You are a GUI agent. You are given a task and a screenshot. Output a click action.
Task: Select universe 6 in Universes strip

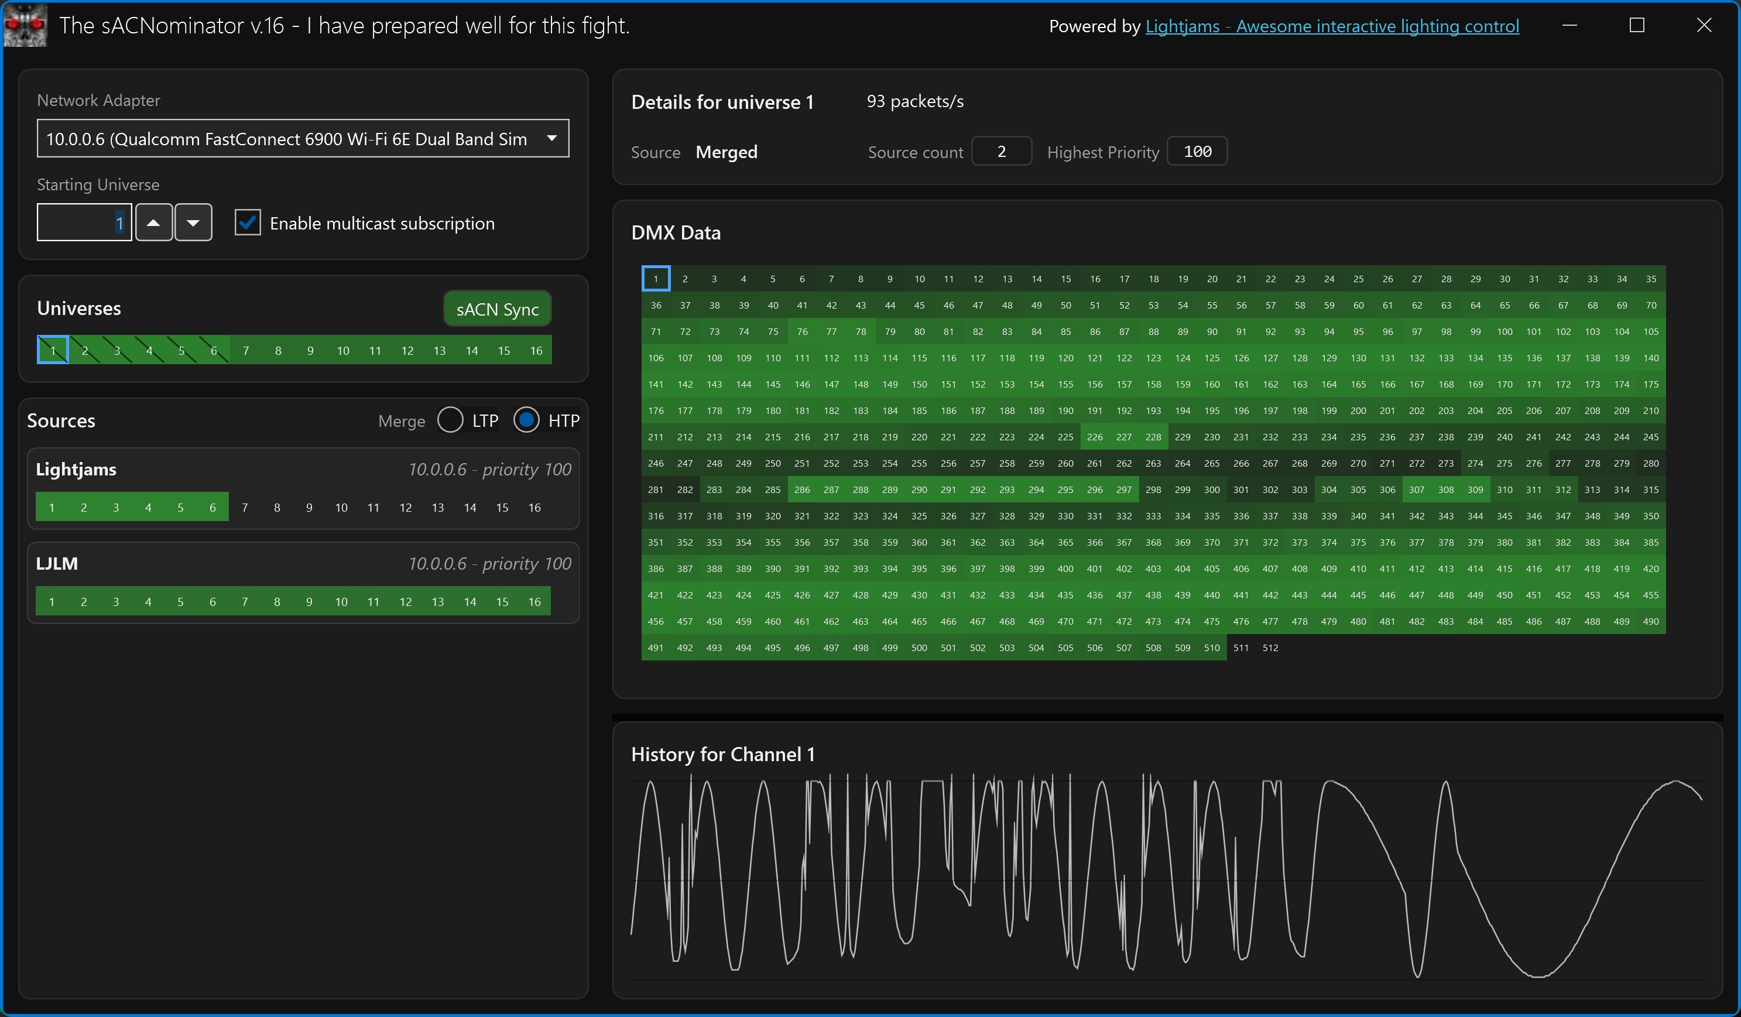pyautogui.click(x=214, y=350)
